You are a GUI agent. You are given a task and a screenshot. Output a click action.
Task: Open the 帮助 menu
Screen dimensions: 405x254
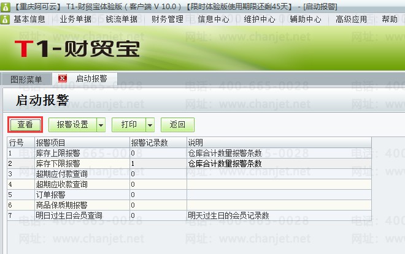point(390,20)
